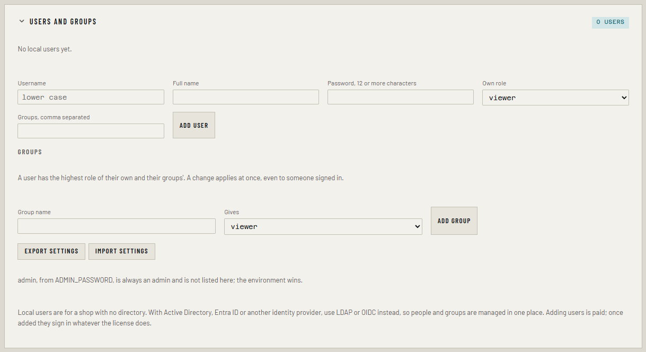The width and height of the screenshot is (646, 352).
Task: Click the 'No local users yet.' text
Action: [x=45, y=49]
